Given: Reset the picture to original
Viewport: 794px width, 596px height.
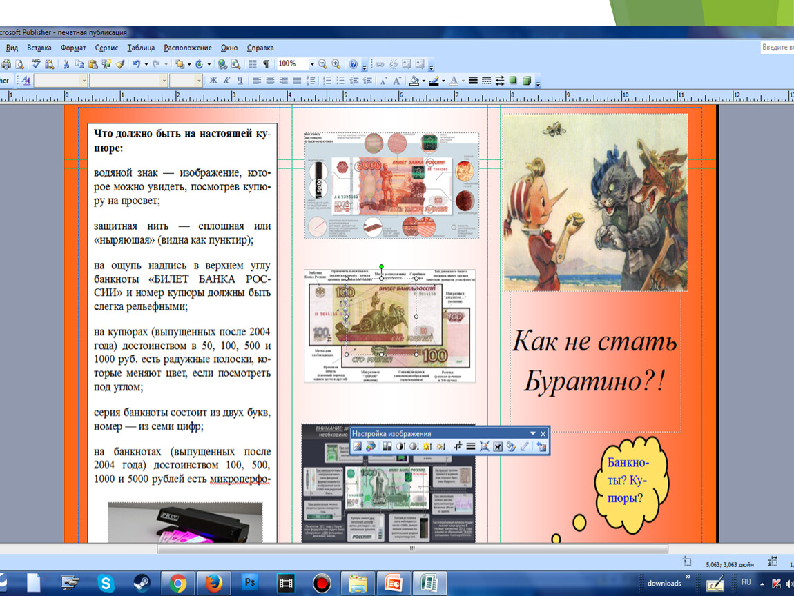Looking at the screenshot, I should point(541,446).
